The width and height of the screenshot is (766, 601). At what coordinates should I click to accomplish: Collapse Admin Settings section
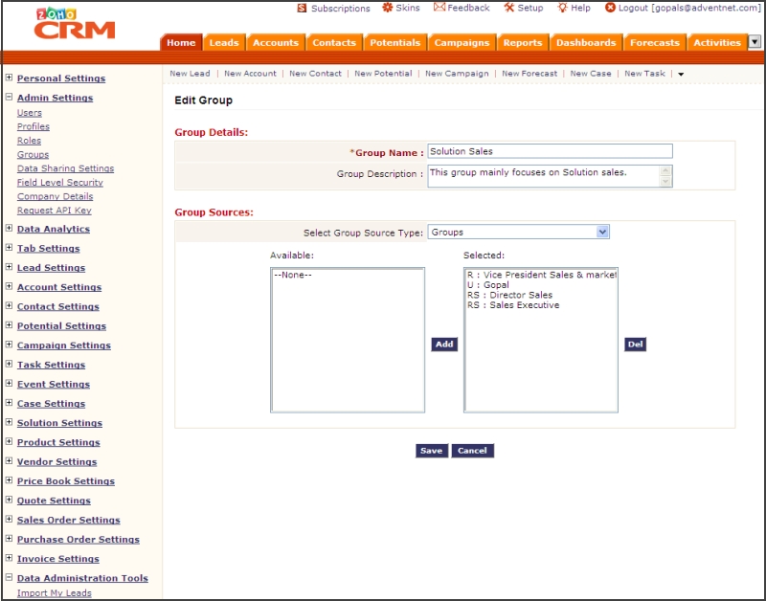point(9,97)
